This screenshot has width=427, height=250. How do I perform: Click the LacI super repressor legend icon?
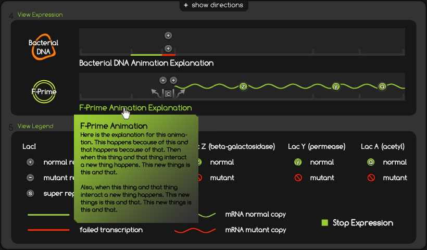point(30,194)
